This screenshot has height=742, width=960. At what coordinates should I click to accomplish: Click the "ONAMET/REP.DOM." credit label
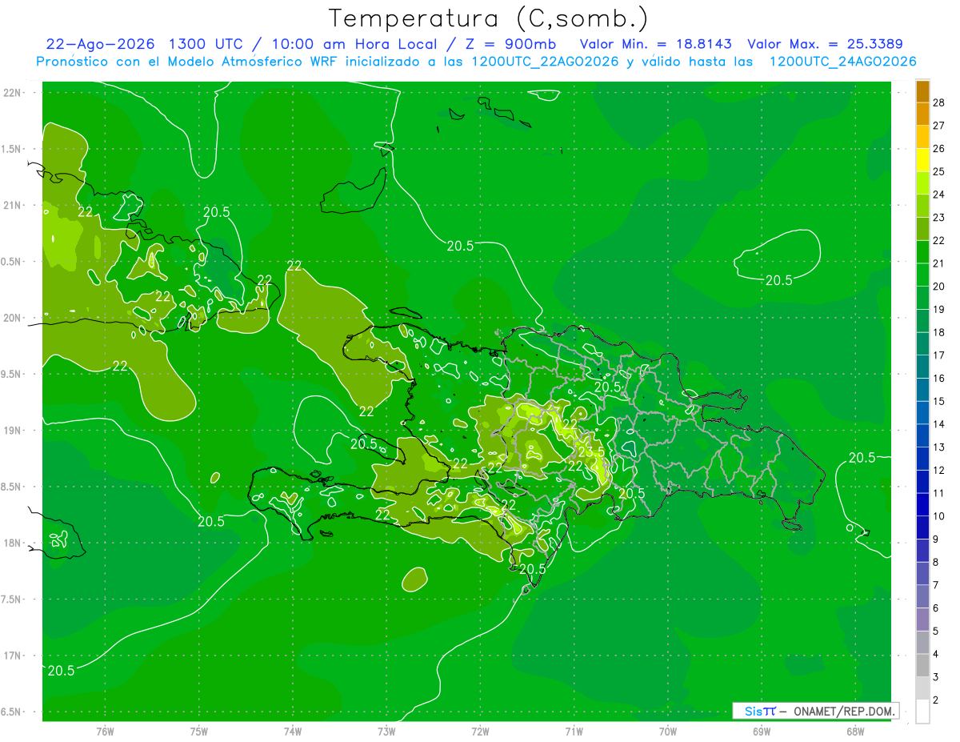click(x=843, y=711)
